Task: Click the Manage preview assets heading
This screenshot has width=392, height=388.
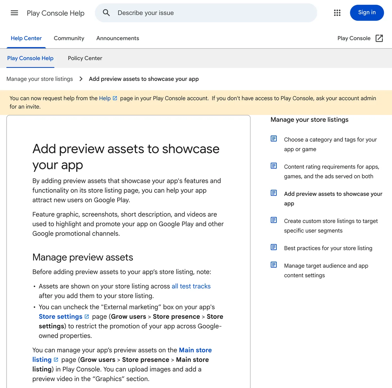Action: (83, 257)
